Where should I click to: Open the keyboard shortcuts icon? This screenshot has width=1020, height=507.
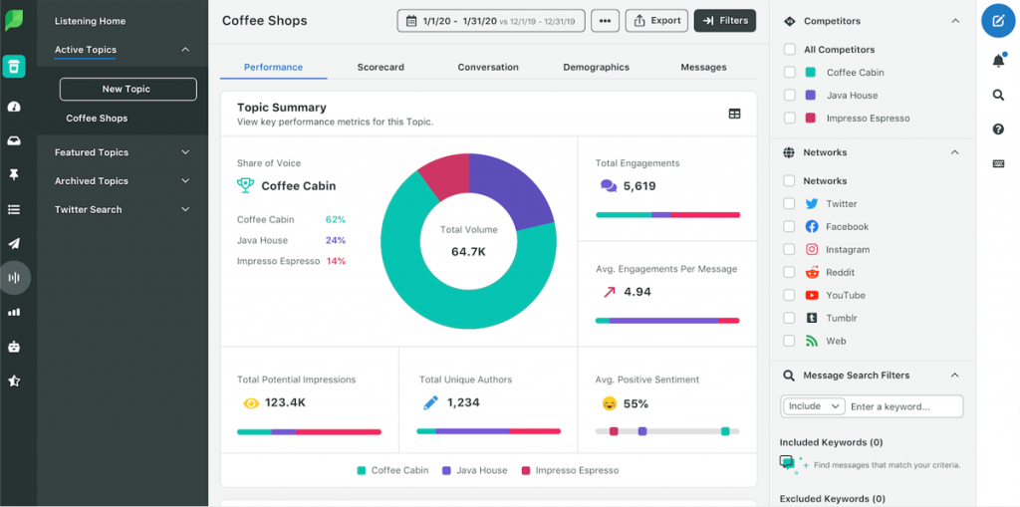pyautogui.click(x=998, y=164)
